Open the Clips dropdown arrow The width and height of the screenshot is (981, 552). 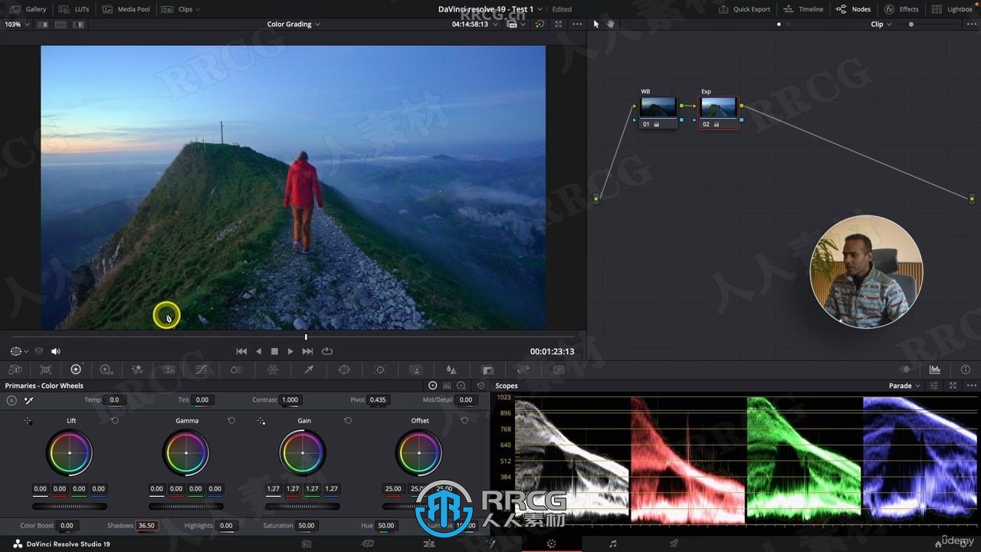[198, 9]
